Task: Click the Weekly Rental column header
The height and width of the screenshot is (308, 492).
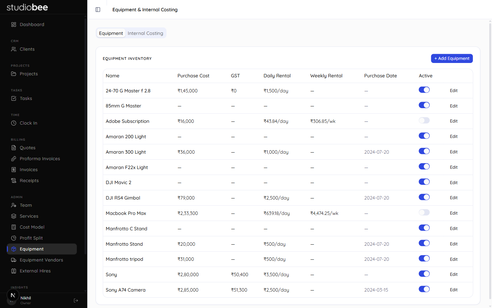Action: [x=326, y=76]
